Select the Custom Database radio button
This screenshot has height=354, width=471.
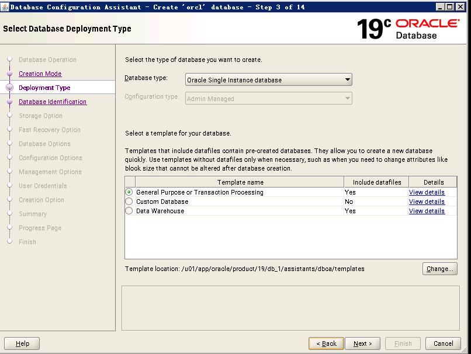point(129,202)
